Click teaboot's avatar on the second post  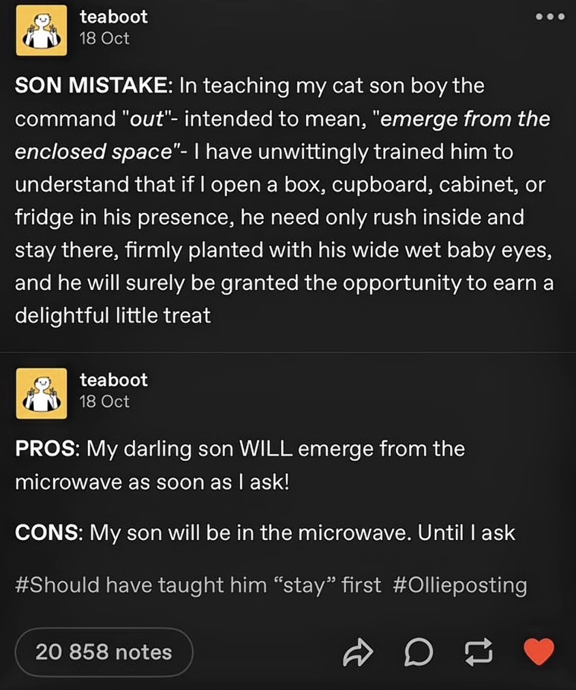42,393
